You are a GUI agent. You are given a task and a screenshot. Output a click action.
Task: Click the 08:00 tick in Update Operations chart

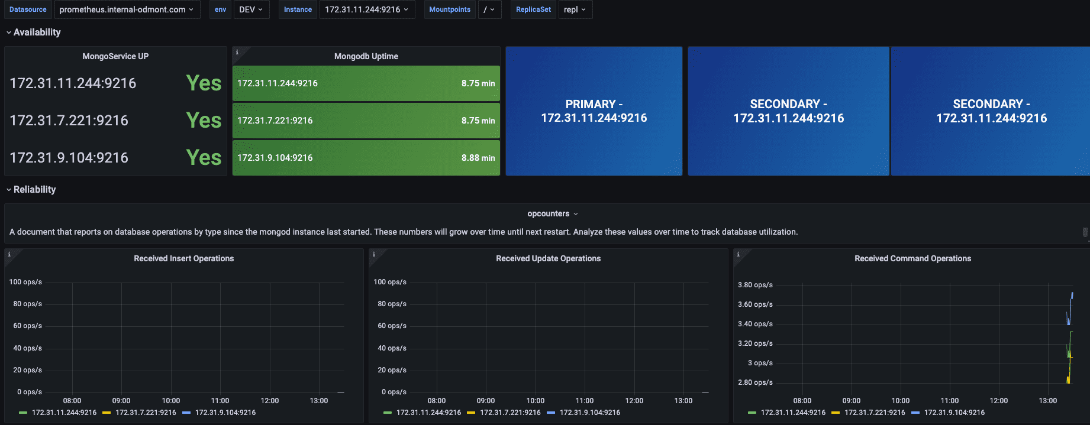(x=437, y=401)
